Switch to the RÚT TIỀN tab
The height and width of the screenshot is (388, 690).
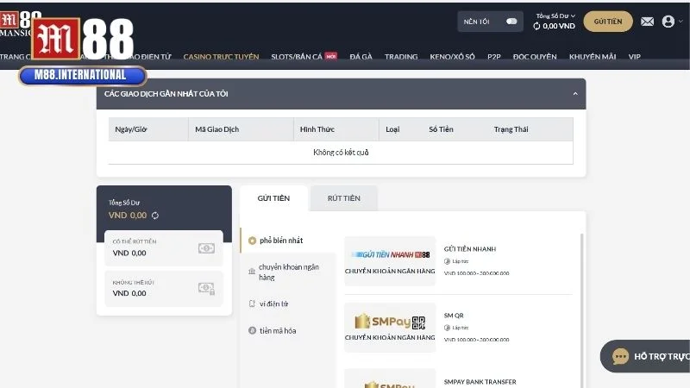(x=343, y=198)
